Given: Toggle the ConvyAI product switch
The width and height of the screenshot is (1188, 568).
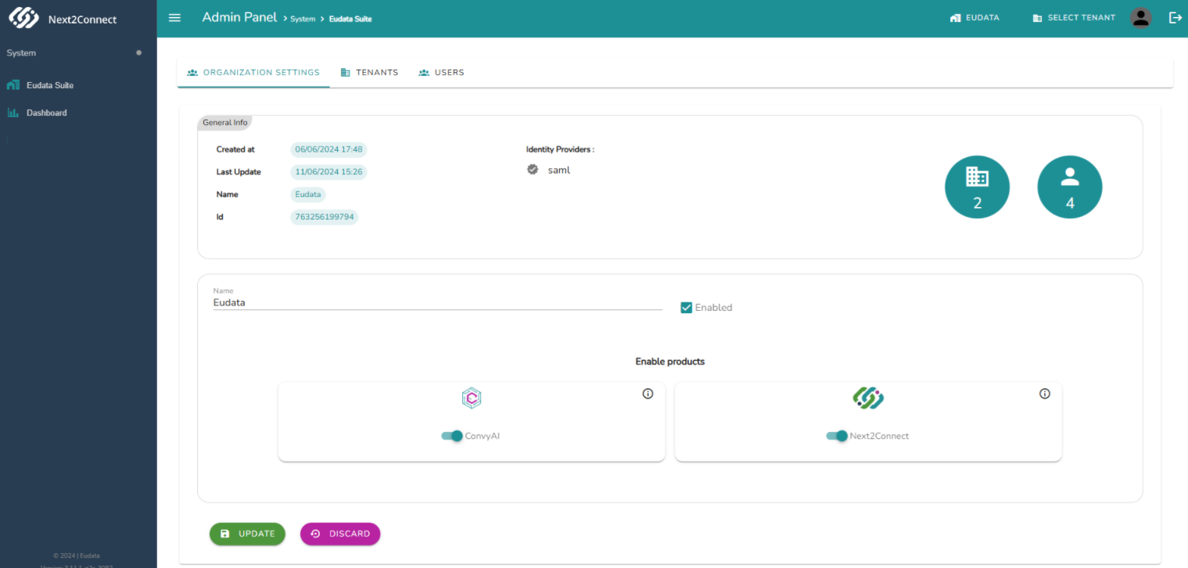Looking at the screenshot, I should tap(452, 436).
